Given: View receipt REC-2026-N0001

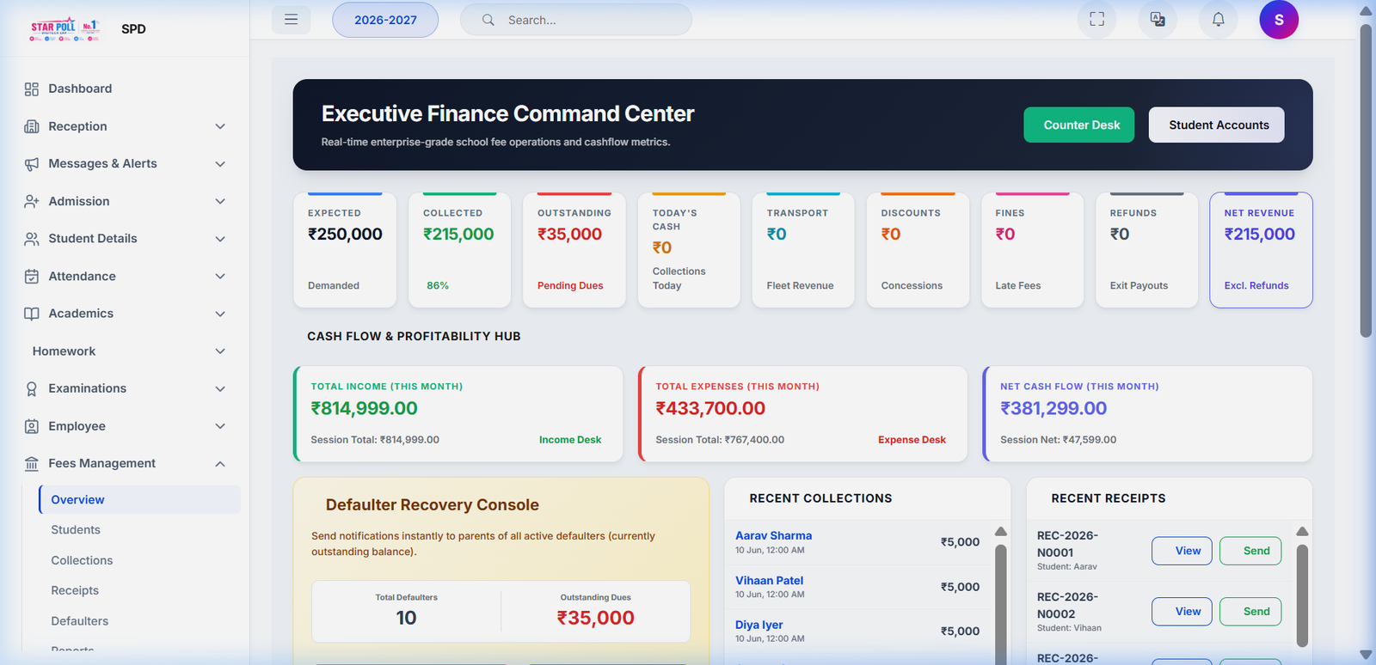Looking at the screenshot, I should [1182, 551].
